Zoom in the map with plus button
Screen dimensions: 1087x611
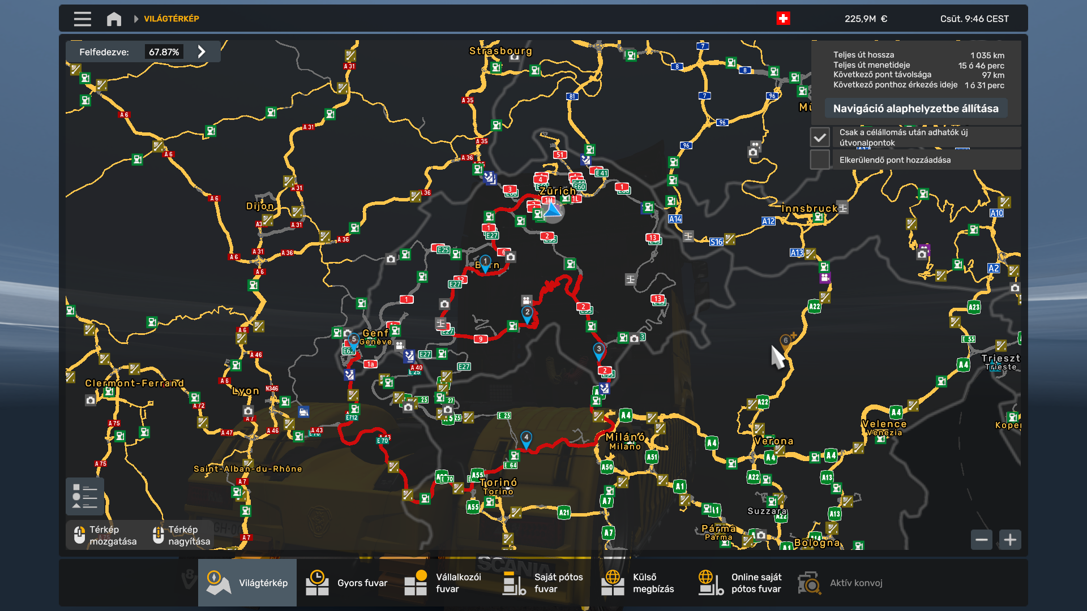(1010, 540)
